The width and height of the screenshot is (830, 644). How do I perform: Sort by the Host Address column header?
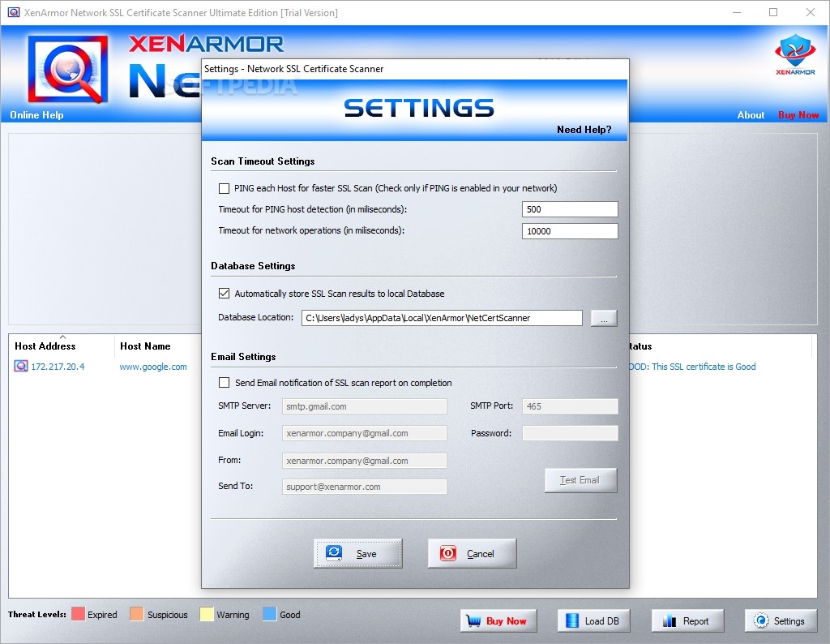tap(45, 346)
